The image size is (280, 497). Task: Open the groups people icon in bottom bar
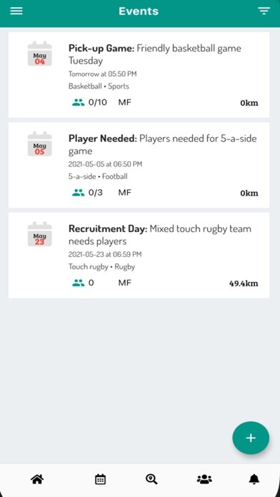(x=204, y=479)
